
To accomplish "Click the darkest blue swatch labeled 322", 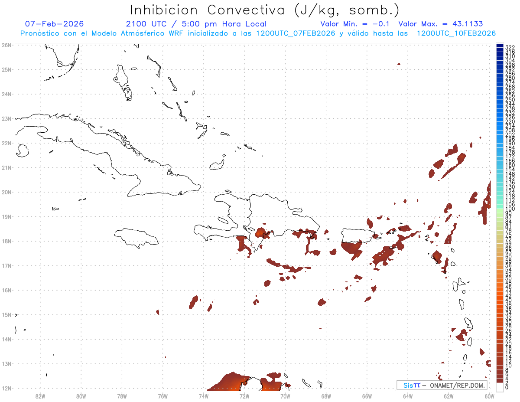I will coord(500,46).
